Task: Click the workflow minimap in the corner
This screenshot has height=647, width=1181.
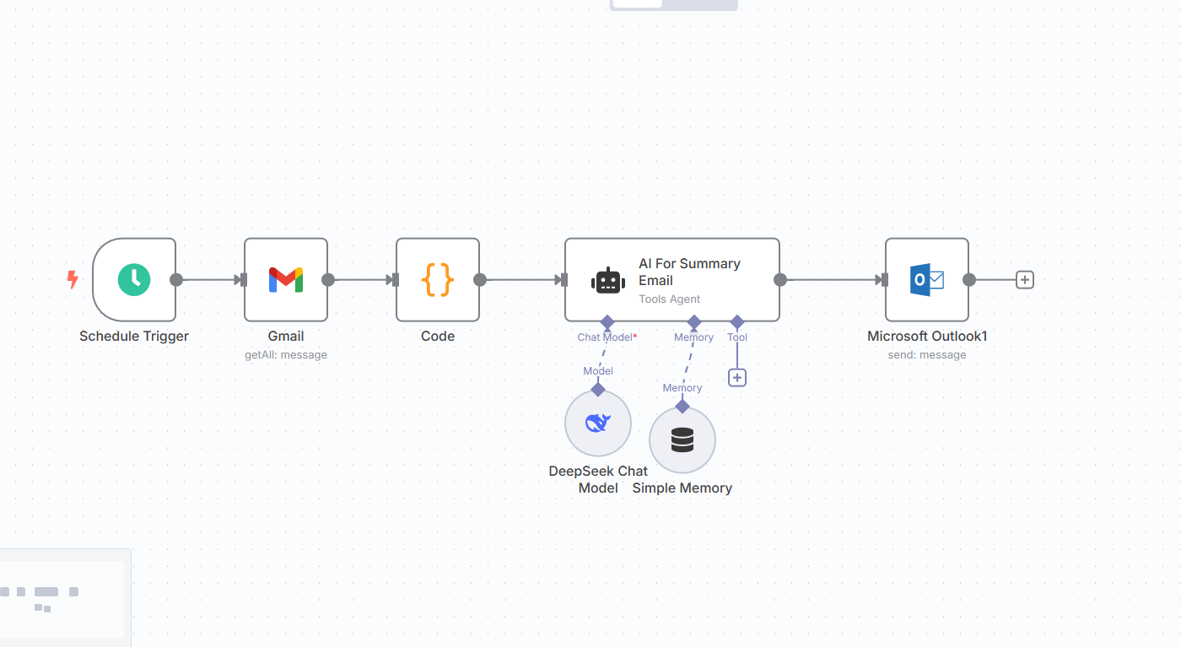Action: [x=63, y=599]
